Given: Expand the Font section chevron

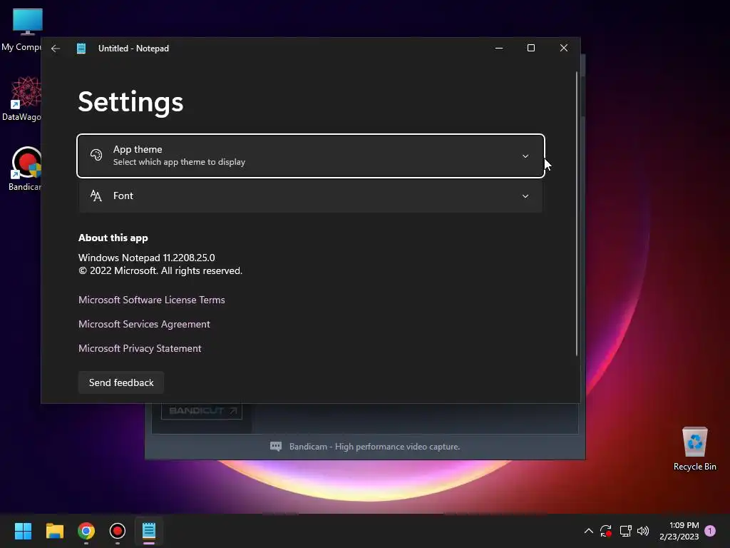Looking at the screenshot, I should [x=525, y=196].
